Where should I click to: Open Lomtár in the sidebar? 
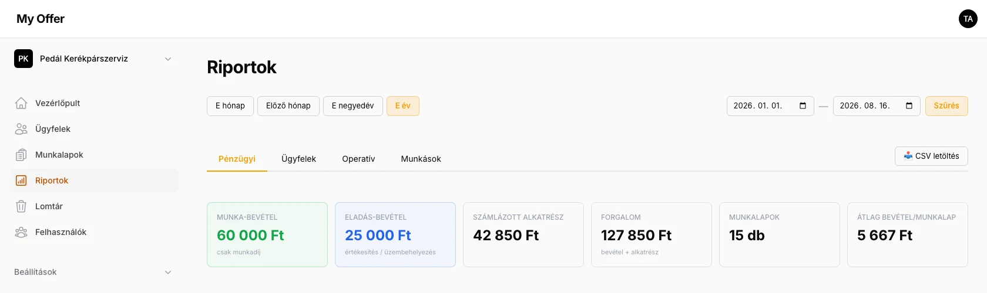(x=94, y=206)
